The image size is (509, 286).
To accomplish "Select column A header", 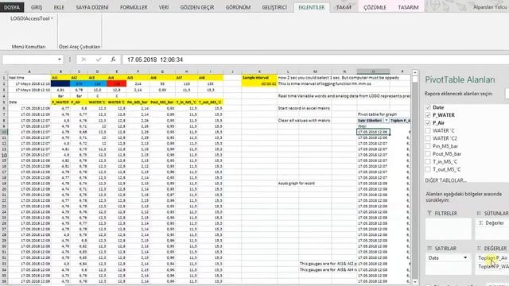I will [29, 71].
